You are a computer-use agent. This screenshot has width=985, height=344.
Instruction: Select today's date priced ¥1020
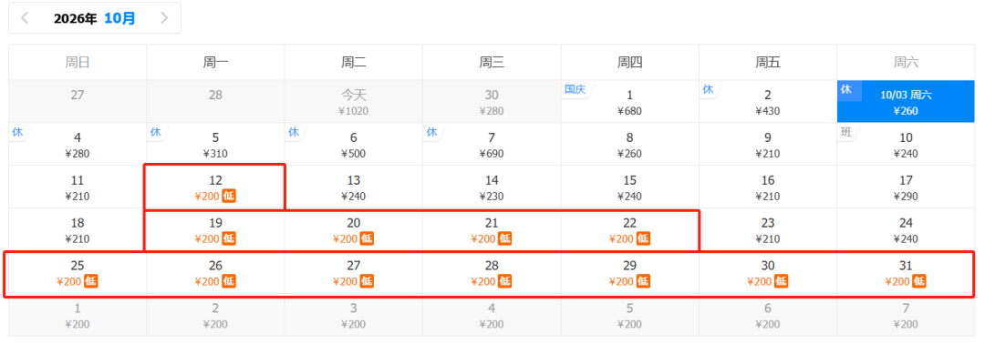tap(354, 102)
